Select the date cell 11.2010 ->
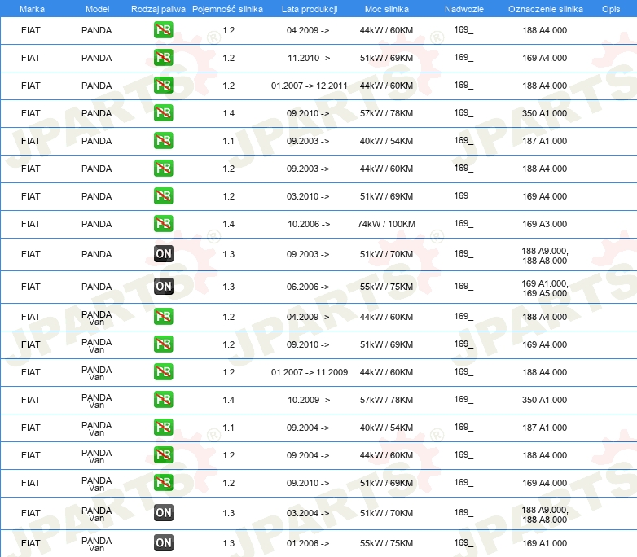This screenshot has height=557, width=637. pyautogui.click(x=309, y=58)
